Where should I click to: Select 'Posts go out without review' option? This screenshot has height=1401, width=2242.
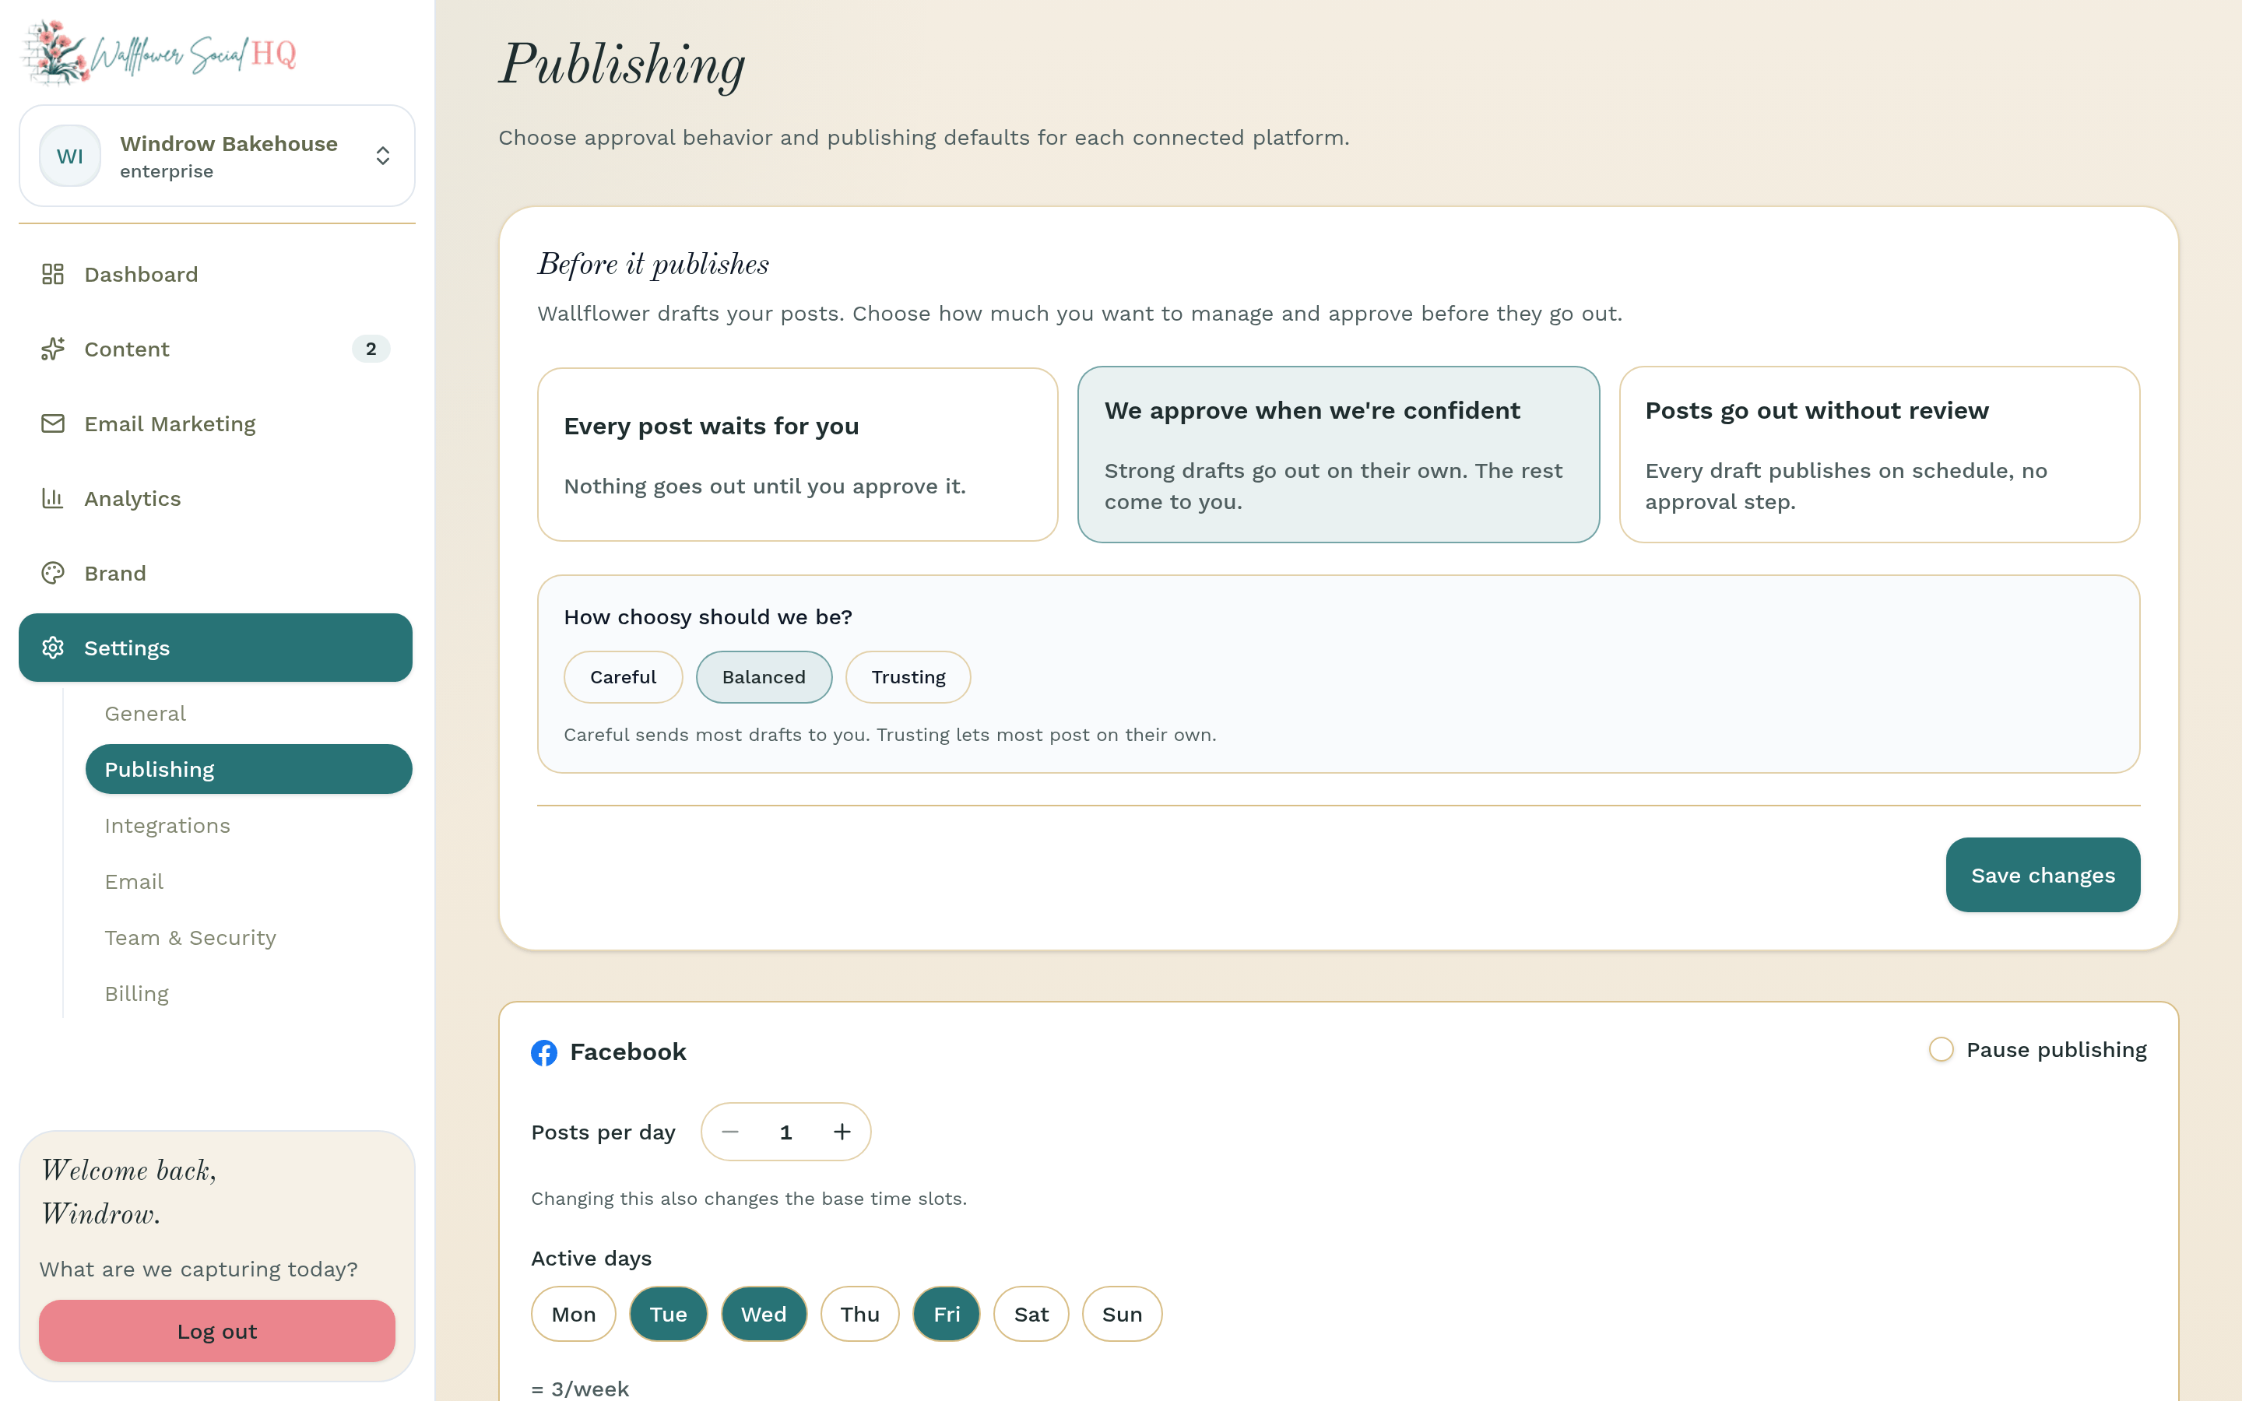(1880, 455)
